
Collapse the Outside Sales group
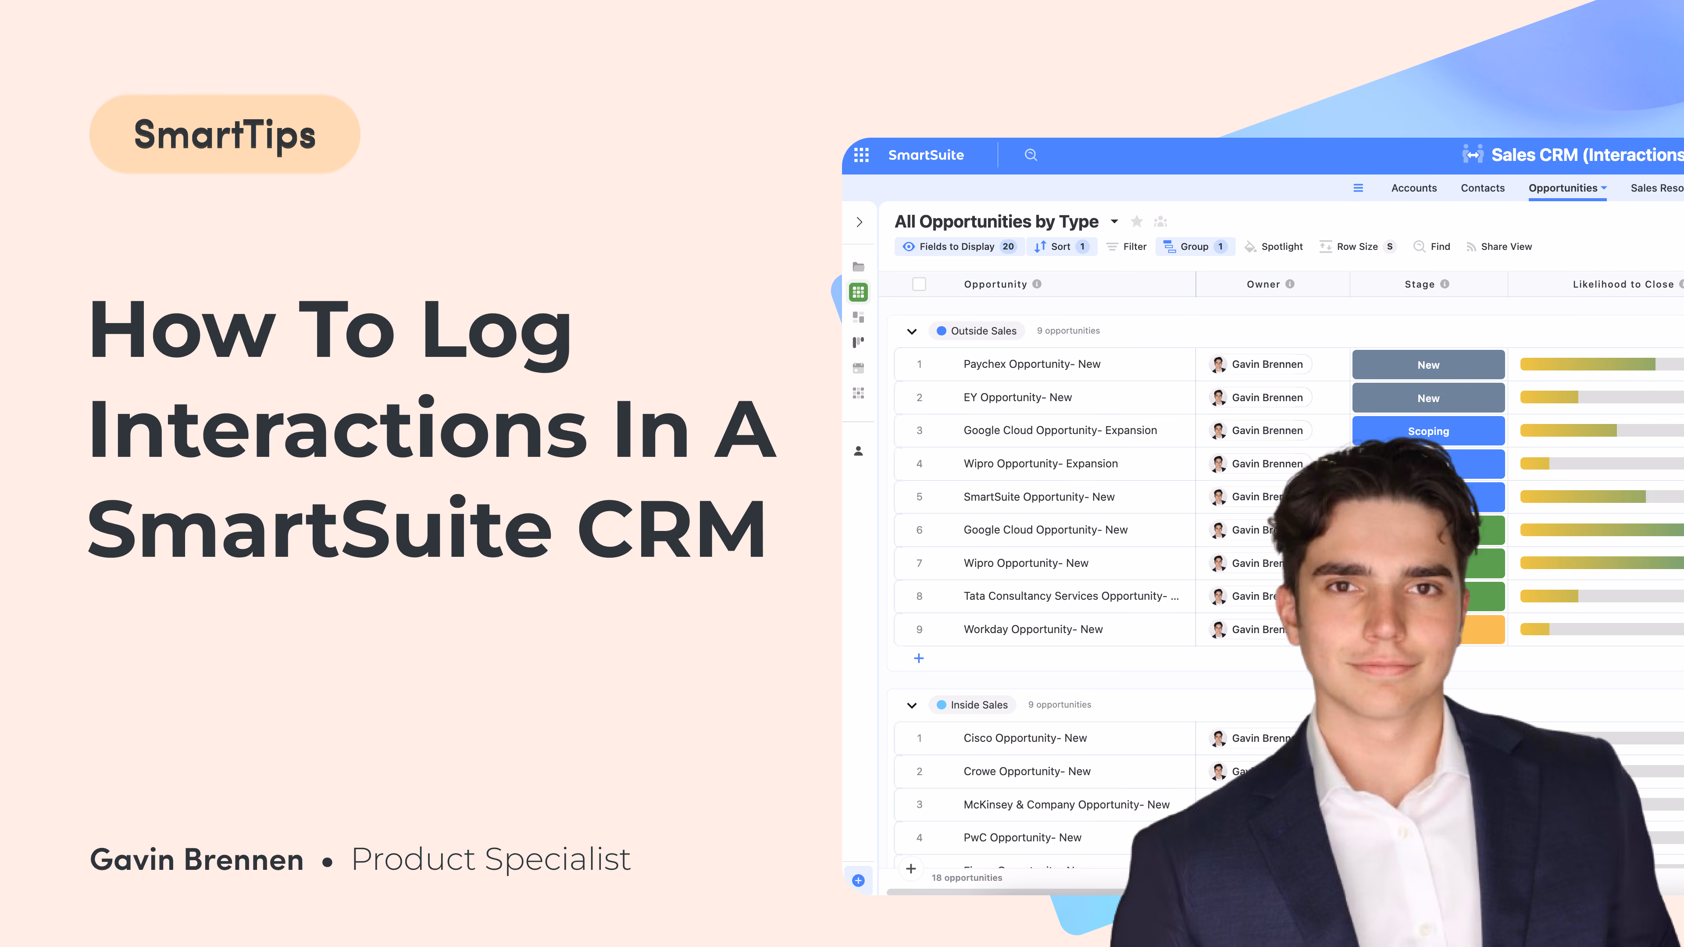pos(912,331)
